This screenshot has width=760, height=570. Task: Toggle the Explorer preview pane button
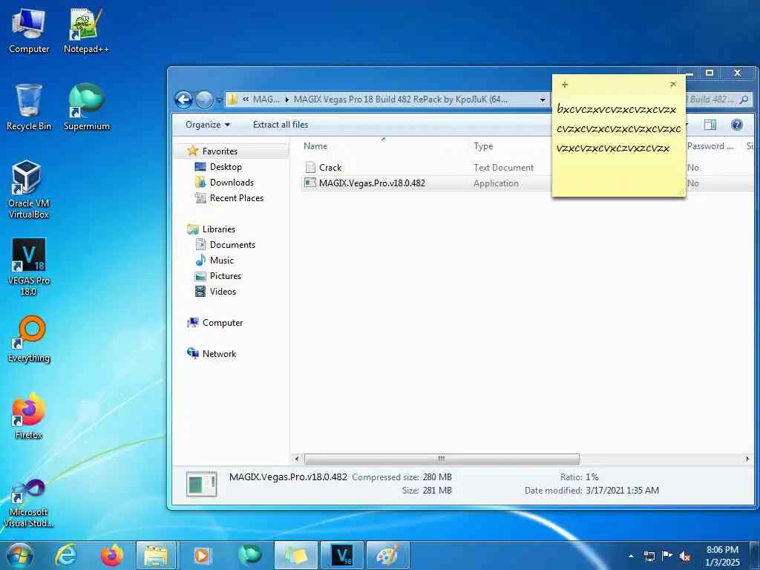710,125
